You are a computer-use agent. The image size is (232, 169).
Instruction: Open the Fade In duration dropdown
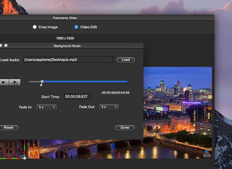point(47,107)
